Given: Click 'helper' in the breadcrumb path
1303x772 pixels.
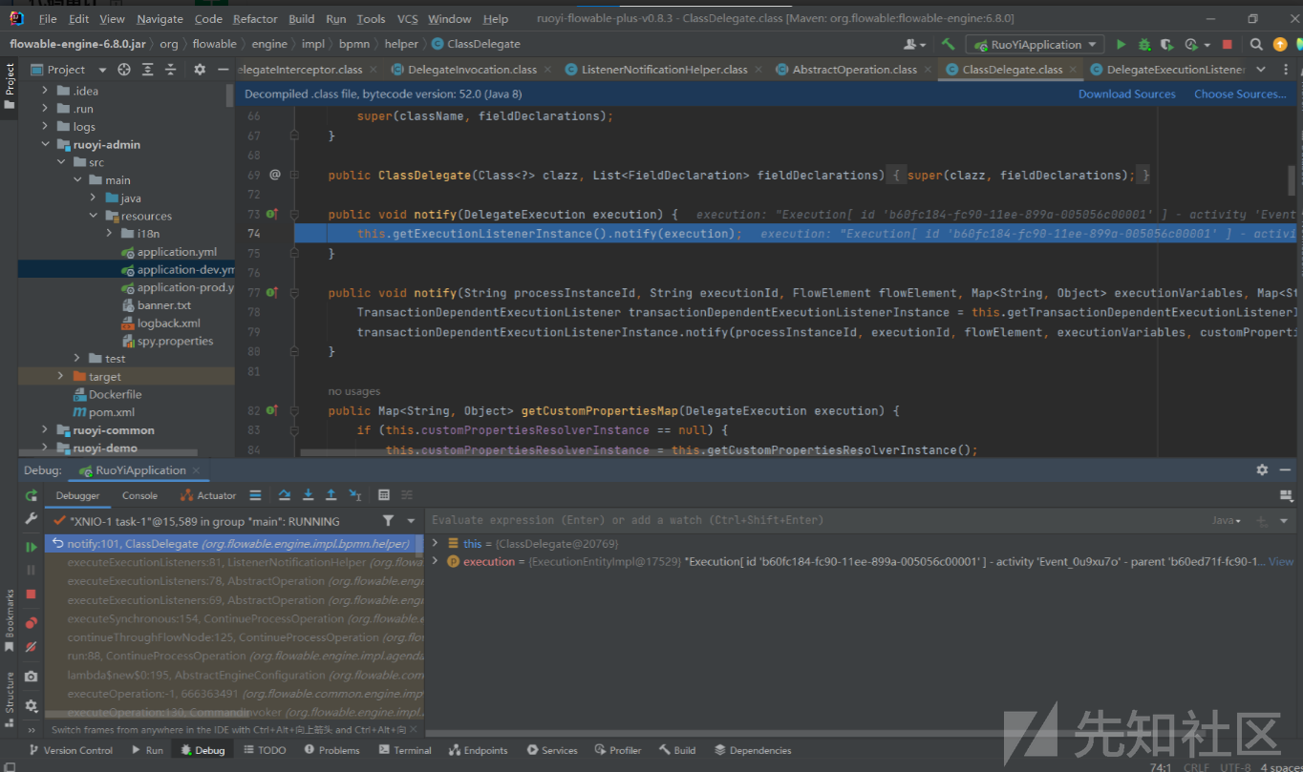Looking at the screenshot, I should (401, 44).
